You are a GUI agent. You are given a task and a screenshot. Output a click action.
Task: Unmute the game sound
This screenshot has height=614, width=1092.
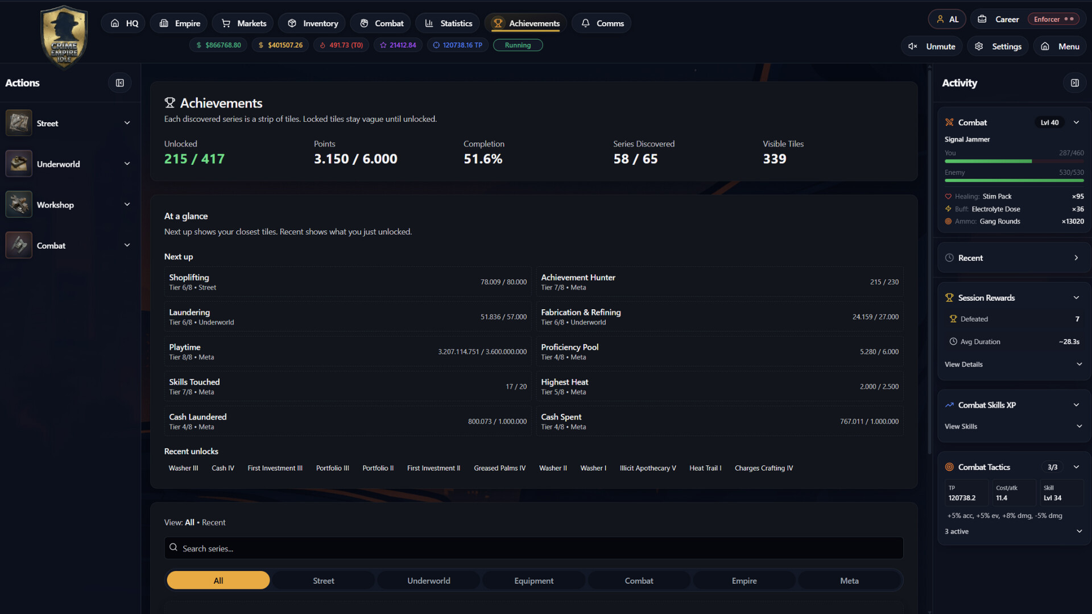pyautogui.click(x=932, y=47)
